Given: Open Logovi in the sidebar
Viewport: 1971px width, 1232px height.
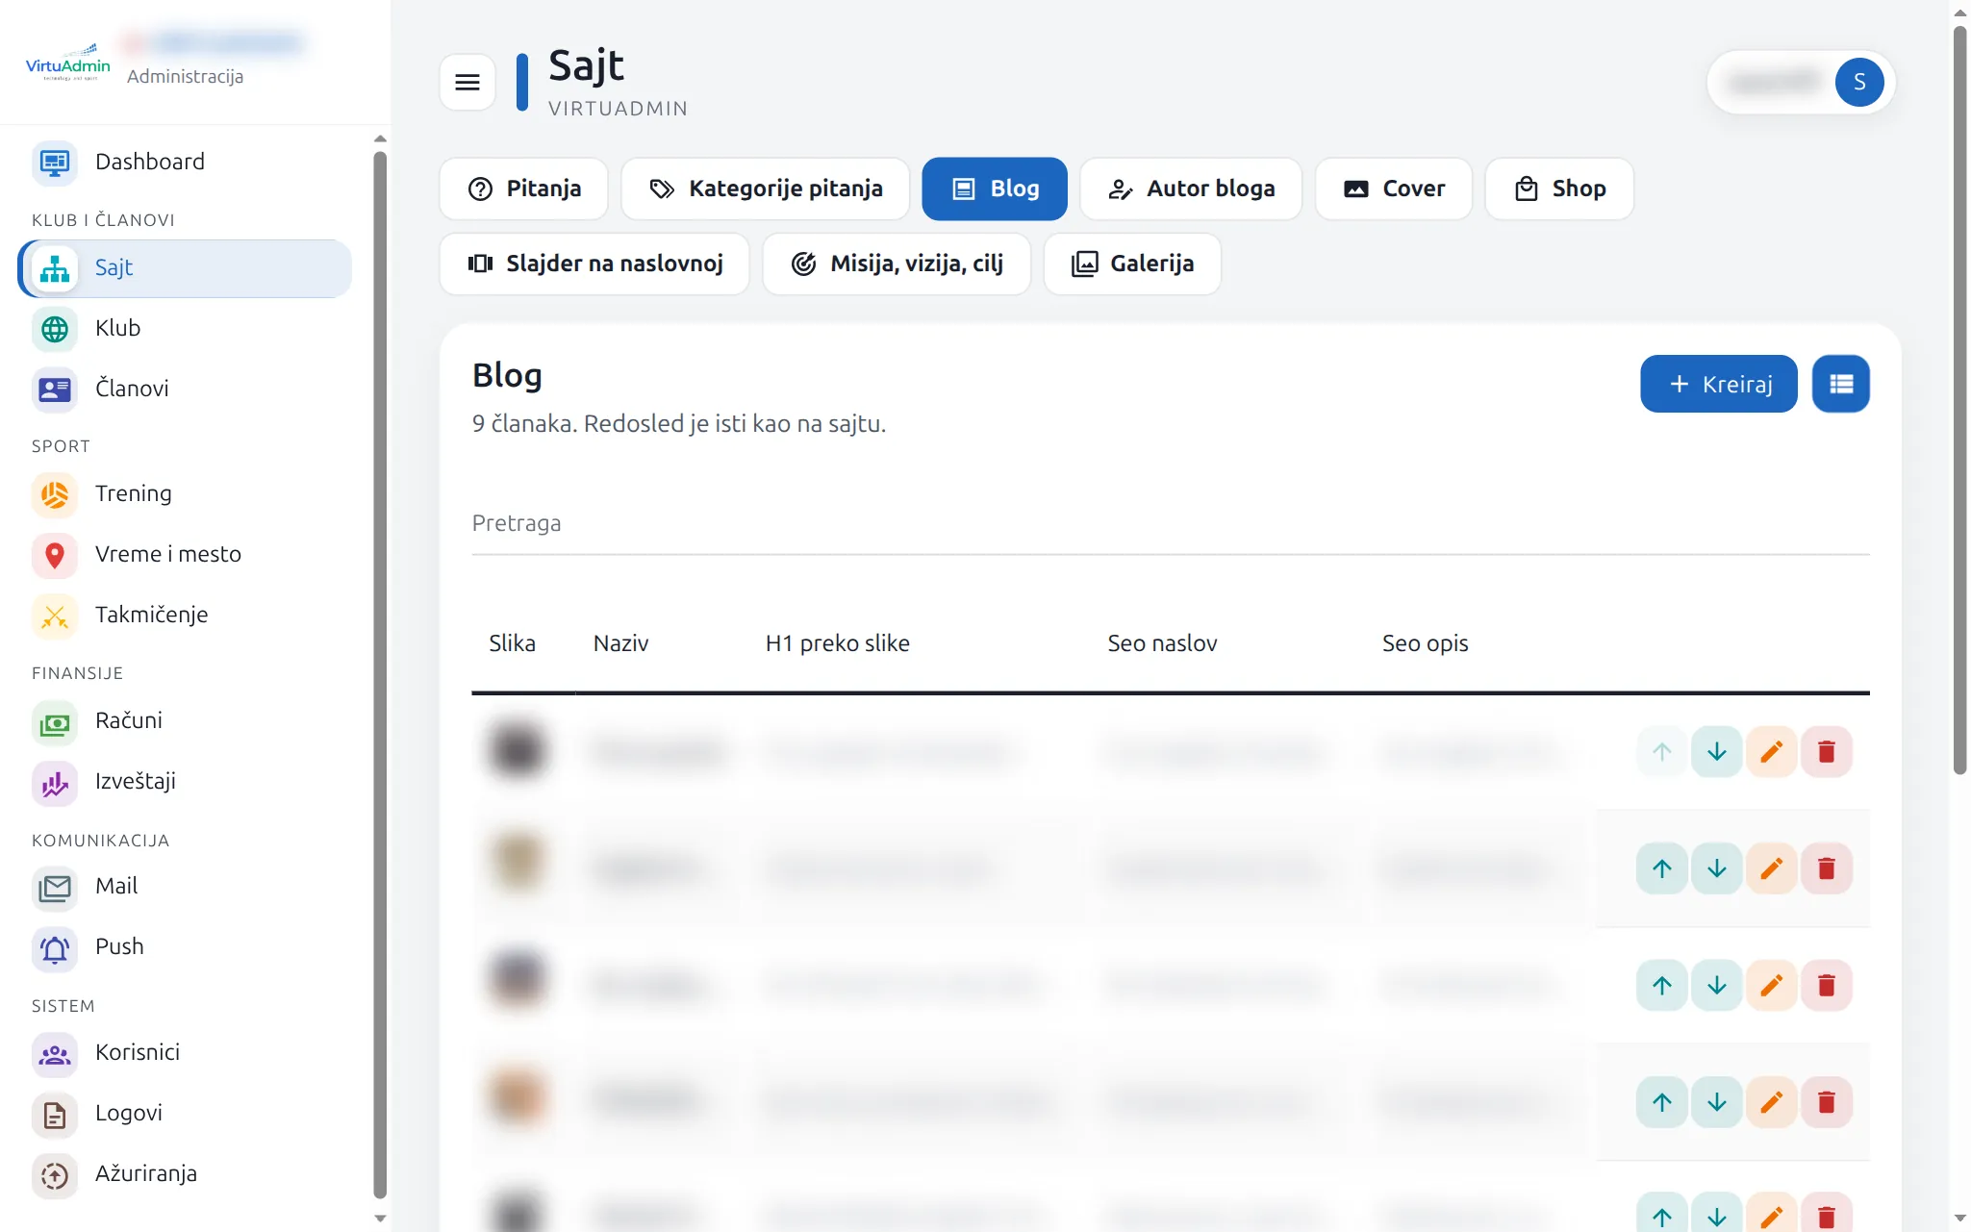Looking at the screenshot, I should tap(185, 1113).
